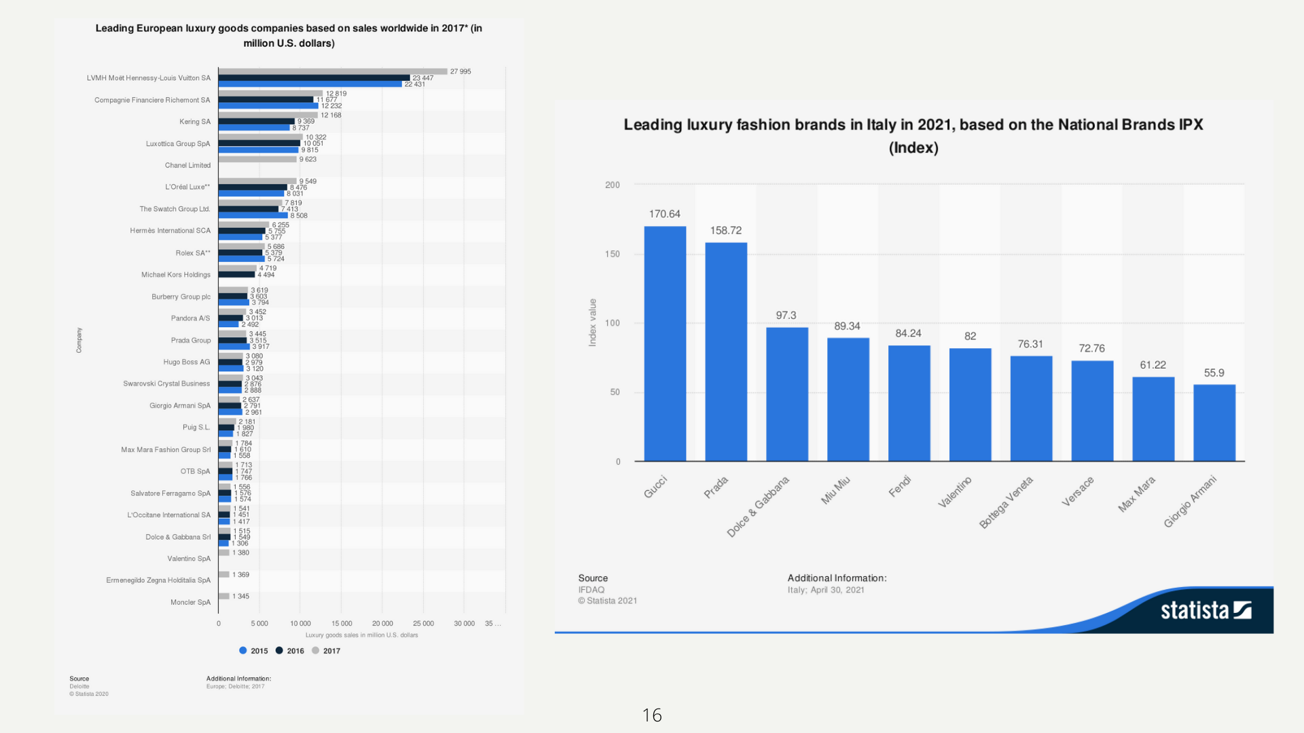This screenshot has width=1304, height=733.
Task: Click the 72.76 value label
Action: (1091, 348)
